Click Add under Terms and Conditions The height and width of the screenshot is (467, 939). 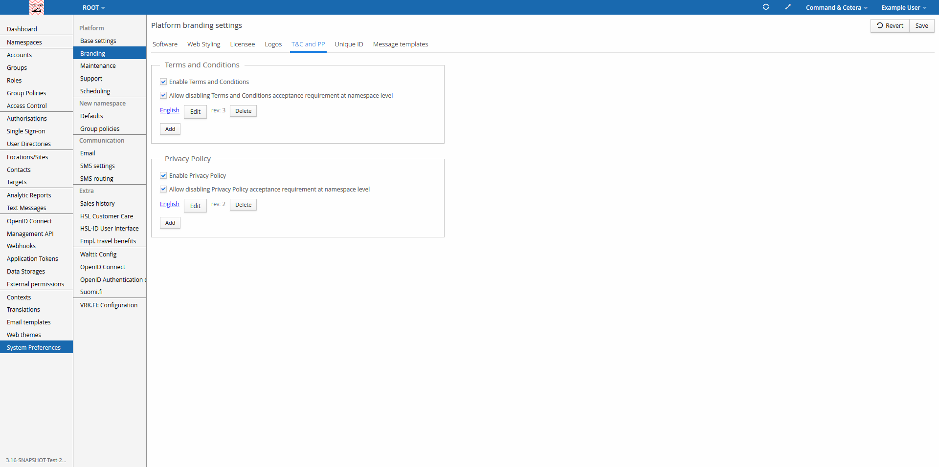[x=170, y=129]
